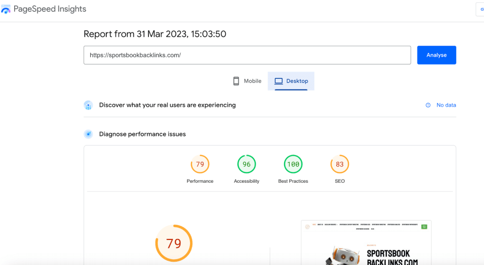484x265 pixels.
Task: Focus the sportsbookbacklinks.com URL input field
Action: click(247, 55)
